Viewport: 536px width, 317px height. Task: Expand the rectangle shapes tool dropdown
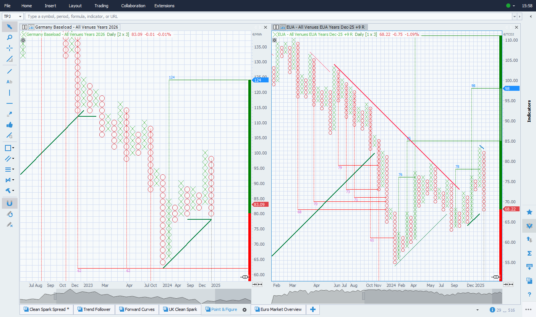[13, 148]
